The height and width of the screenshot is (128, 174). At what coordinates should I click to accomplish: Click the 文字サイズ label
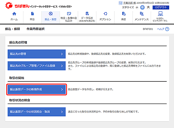pos(128,7)
